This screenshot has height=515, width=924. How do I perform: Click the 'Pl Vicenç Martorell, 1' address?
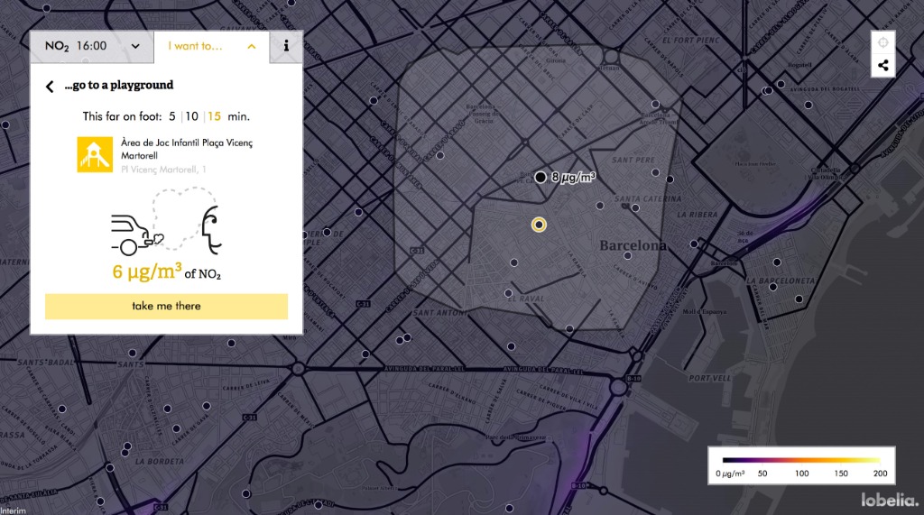point(164,170)
